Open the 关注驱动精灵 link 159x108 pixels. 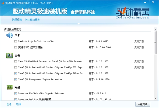click(x=32, y=20)
